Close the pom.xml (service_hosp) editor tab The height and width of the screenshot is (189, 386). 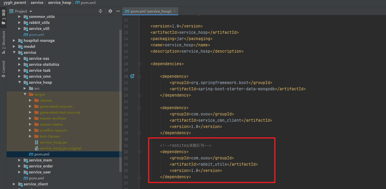[175, 11]
